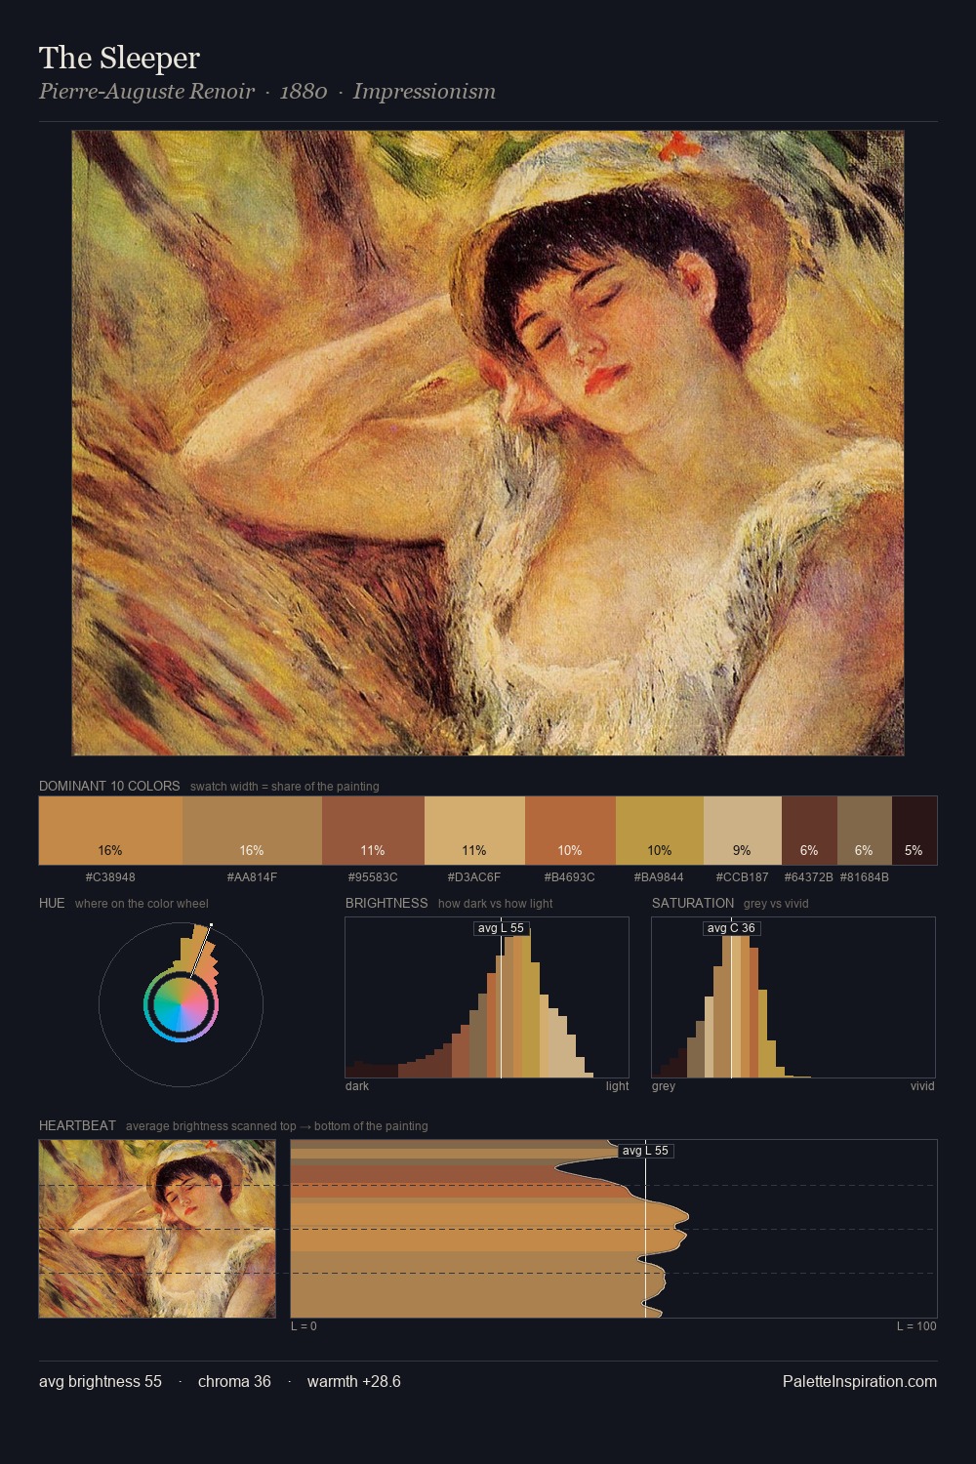
Task: Click the L = 100 axis label
Action: click(x=916, y=1326)
